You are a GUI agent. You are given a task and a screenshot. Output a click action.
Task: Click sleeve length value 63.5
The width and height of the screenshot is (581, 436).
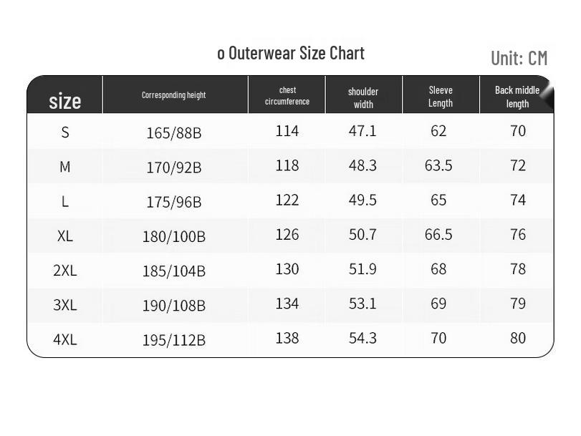click(438, 165)
